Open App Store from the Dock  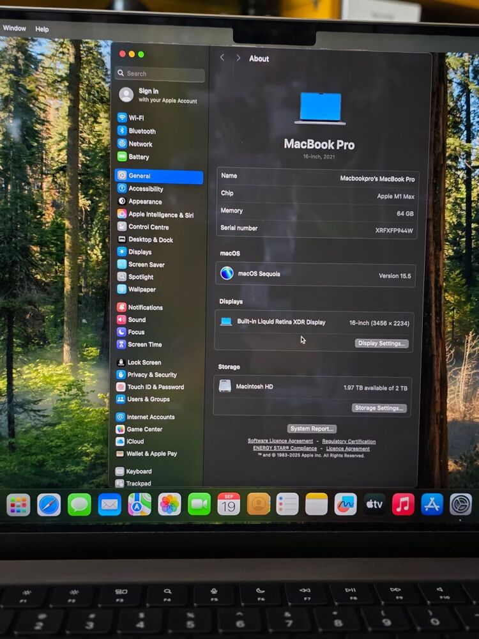pyautogui.click(x=432, y=504)
